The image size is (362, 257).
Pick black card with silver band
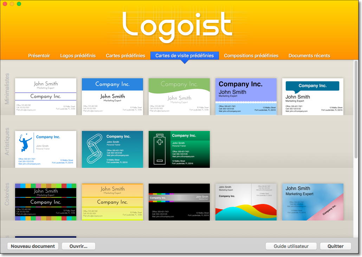click(x=179, y=202)
